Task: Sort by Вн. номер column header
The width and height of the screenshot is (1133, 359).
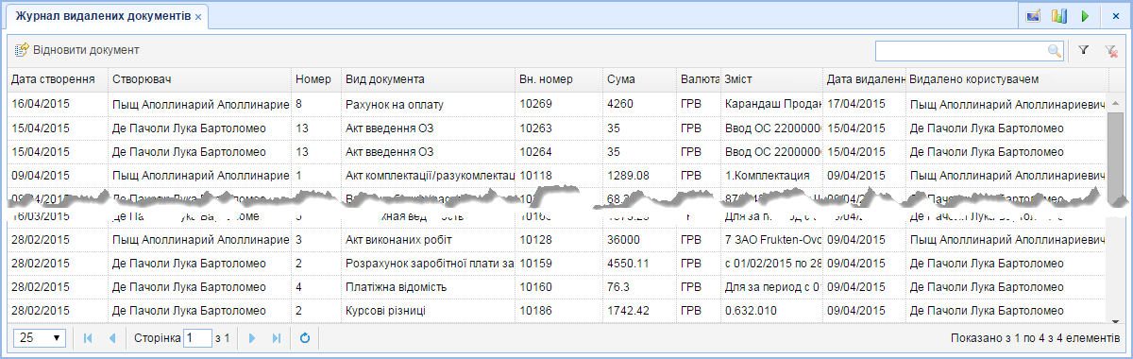Action: point(559,79)
